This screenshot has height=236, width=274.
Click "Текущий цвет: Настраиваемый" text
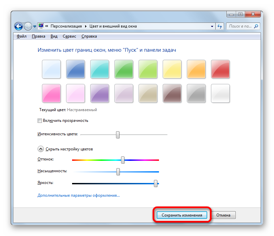pyautogui.click(x=68, y=110)
